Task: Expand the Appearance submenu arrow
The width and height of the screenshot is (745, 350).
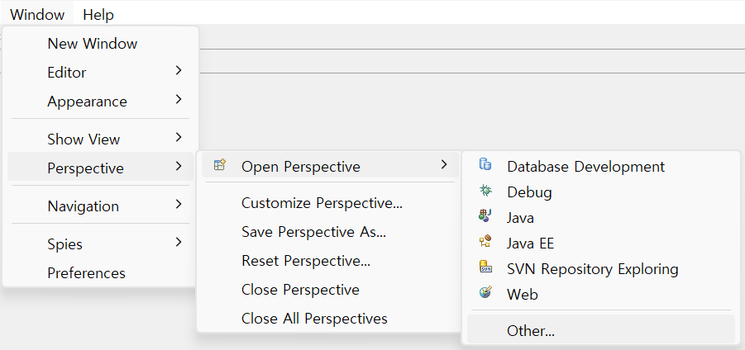Action: tap(179, 101)
